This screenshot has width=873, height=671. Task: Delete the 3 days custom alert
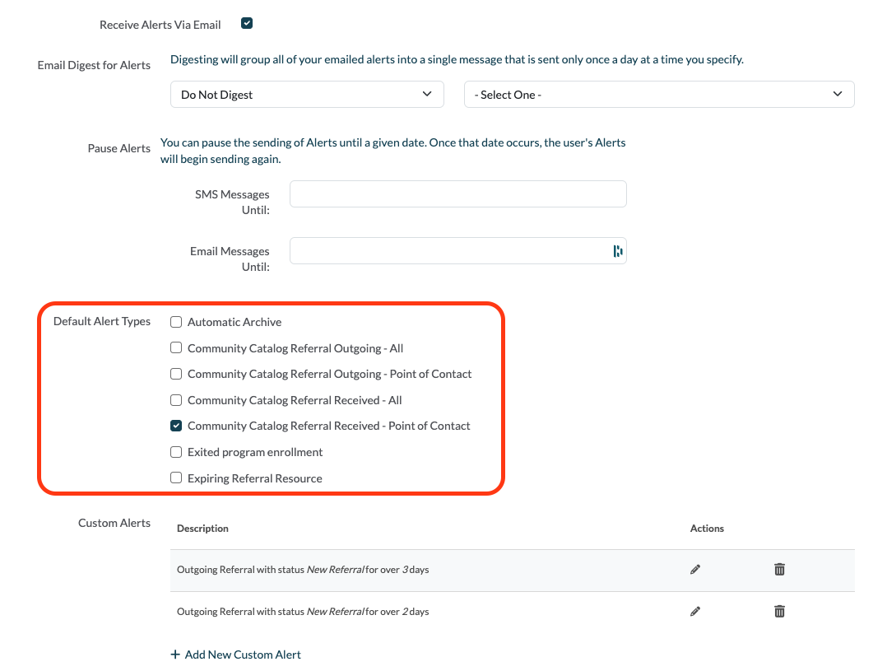point(779,569)
